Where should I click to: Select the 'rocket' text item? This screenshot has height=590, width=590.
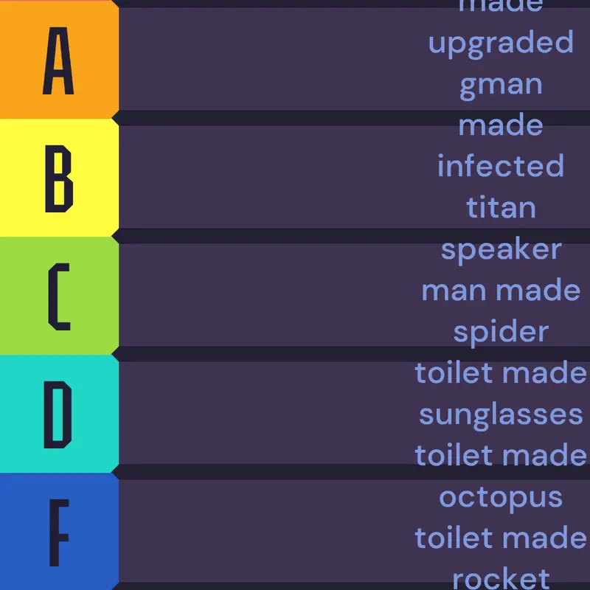[x=501, y=580]
